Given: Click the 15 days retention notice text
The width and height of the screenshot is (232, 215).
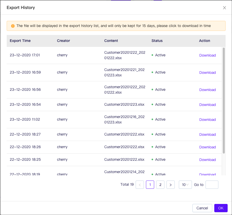Looking at the screenshot, I should [114, 26].
